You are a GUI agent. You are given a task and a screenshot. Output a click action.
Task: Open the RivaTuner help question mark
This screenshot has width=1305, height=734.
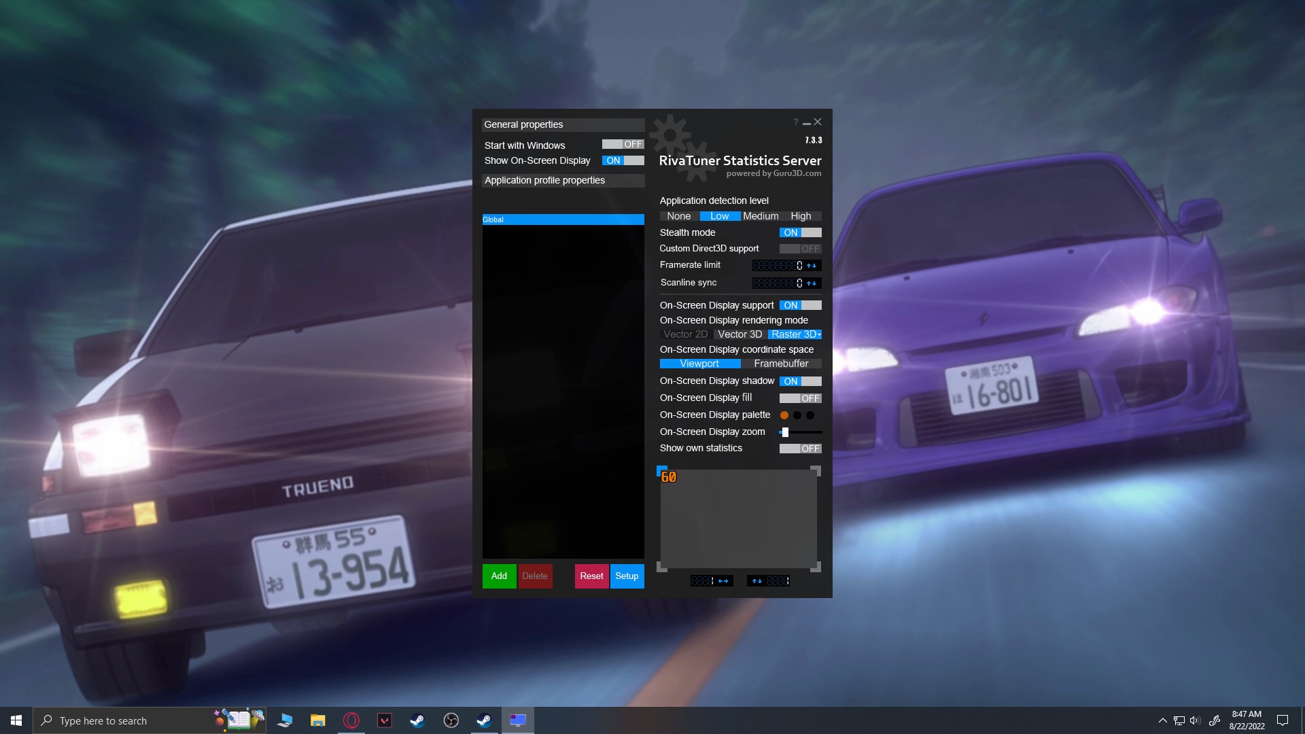click(x=795, y=122)
